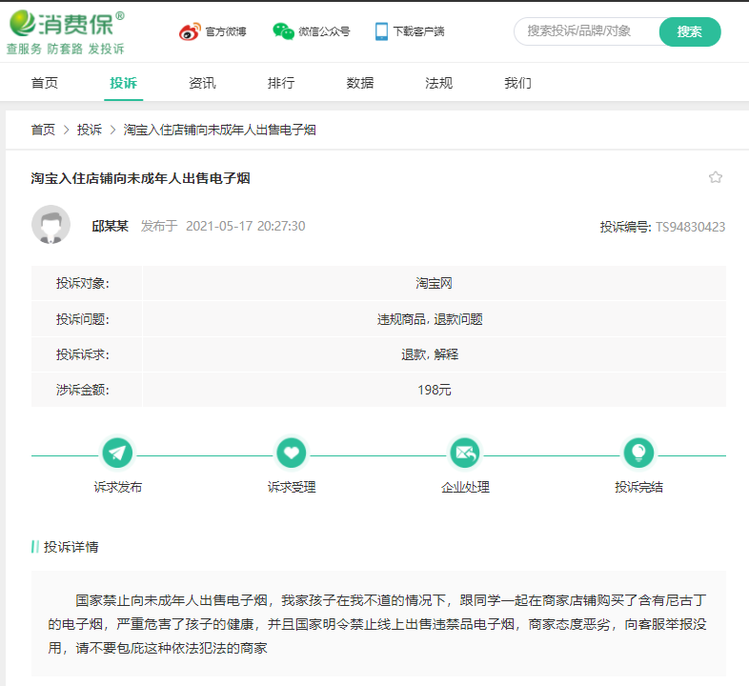This screenshot has width=749, height=686.
Task: Click the complaint detail paragraph text
Action: (x=377, y=624)
